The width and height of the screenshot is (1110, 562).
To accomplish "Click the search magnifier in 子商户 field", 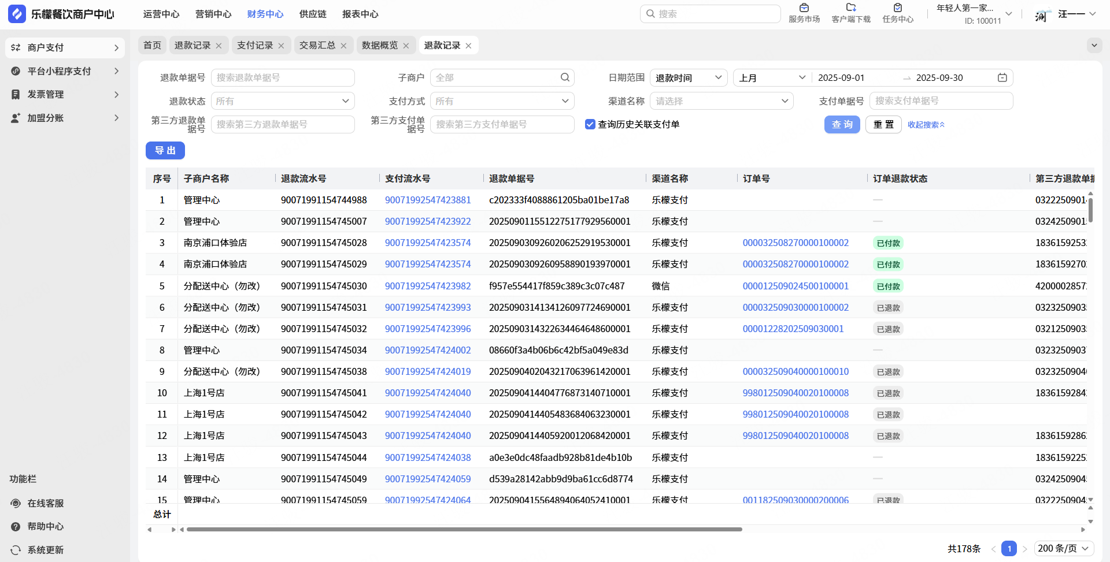I will 565,77.
